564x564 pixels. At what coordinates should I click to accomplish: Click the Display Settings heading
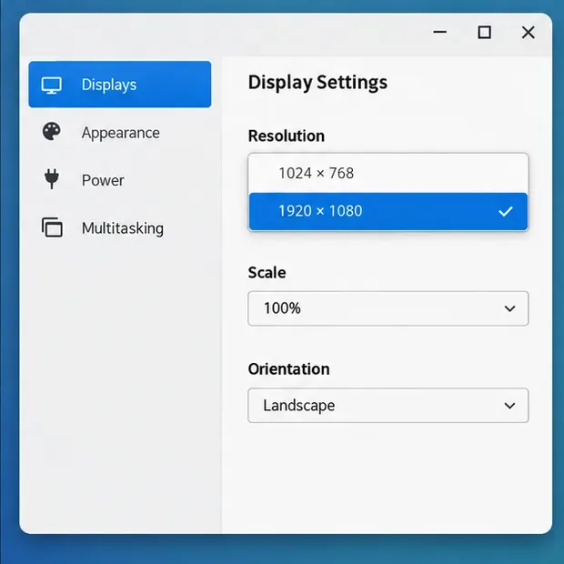(x=317, y=83)
